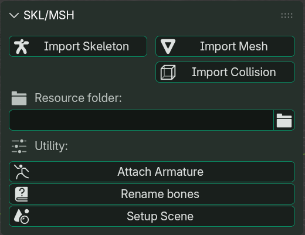This screenshot has height=235, width=305.
Task: Click the armature figure icon on Import Skeleton
Action: pos(21,46)
